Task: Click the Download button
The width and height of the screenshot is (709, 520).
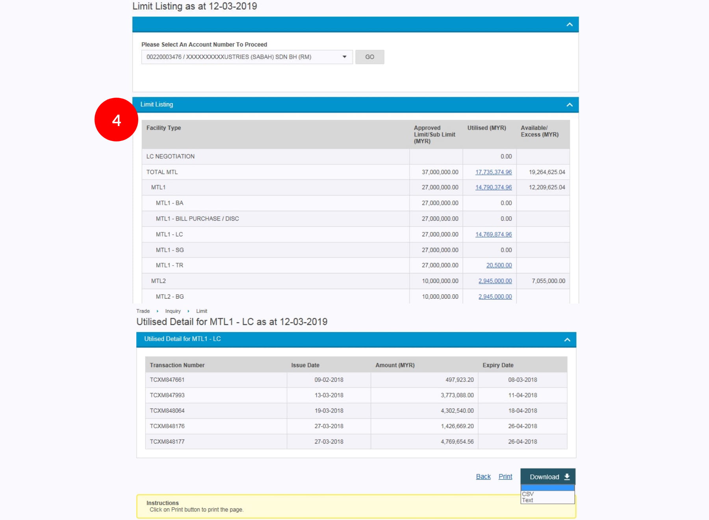Action: pyautogui.click(x=548, y=477)
